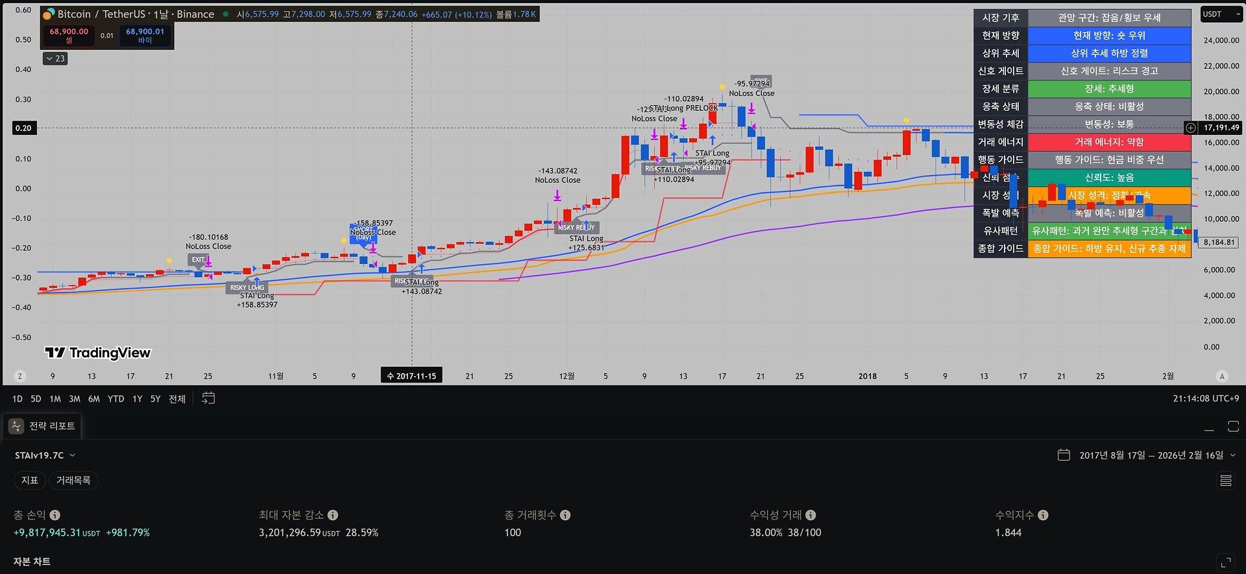Open the USDT currency dropdown
The image size is (1246, 574).
(x=1221, y=14)
